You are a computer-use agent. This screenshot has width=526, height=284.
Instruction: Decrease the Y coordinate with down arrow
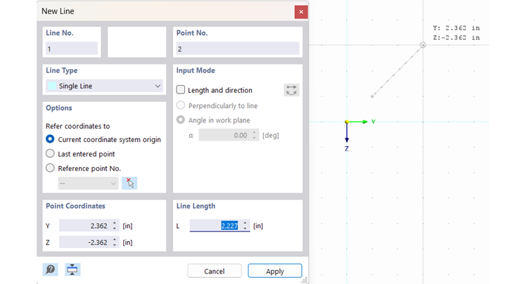(x=114, y=229)
